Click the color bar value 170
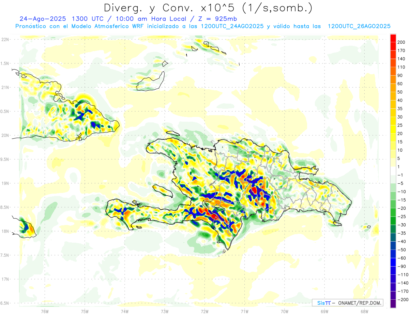 coord(401,50)
